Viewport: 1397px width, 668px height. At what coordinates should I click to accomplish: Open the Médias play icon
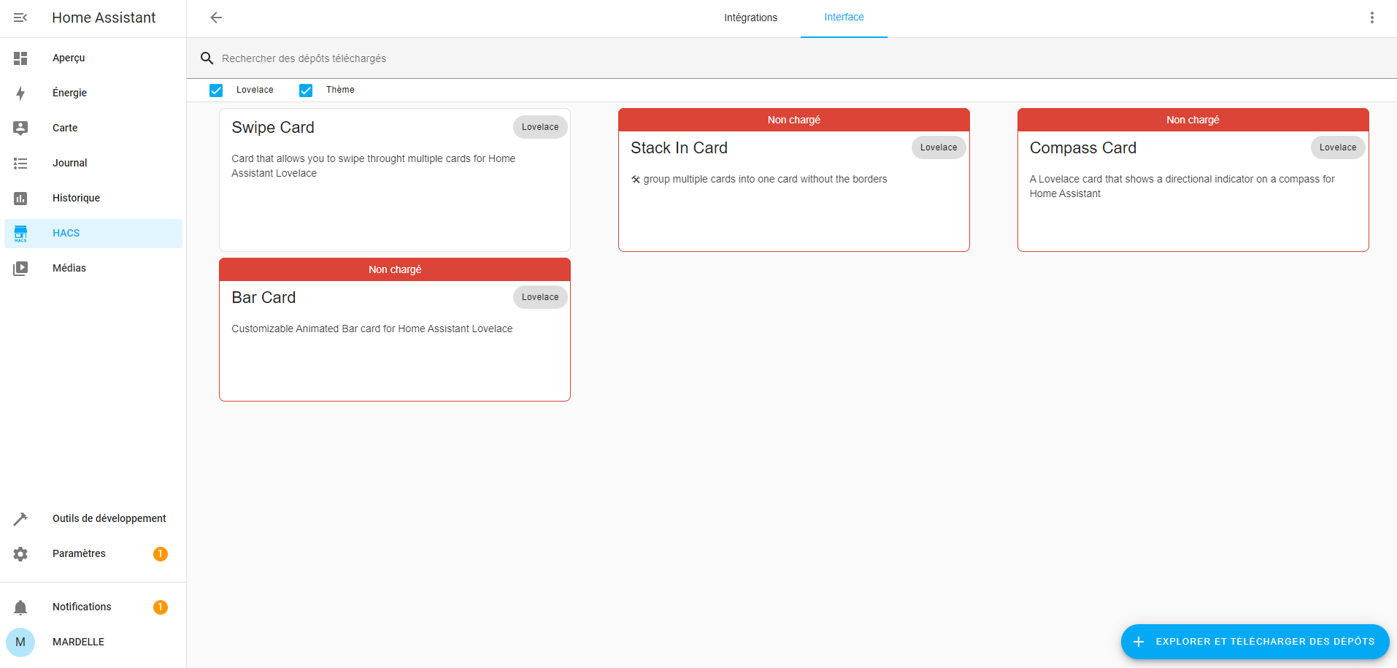click(20, 269)
